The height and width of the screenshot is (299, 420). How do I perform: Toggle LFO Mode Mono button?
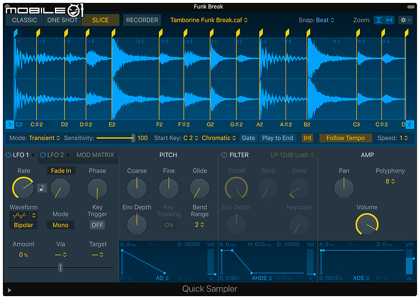click(x=61, y=225)
